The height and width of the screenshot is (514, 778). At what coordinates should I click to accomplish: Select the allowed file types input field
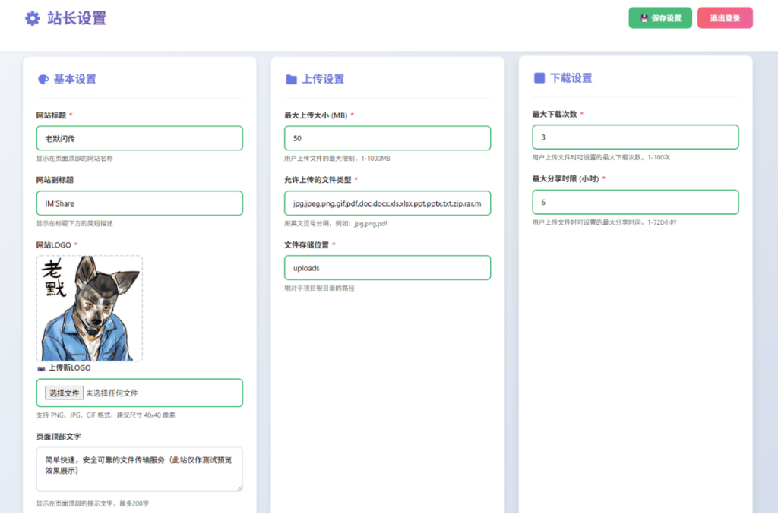pos(387,203)
